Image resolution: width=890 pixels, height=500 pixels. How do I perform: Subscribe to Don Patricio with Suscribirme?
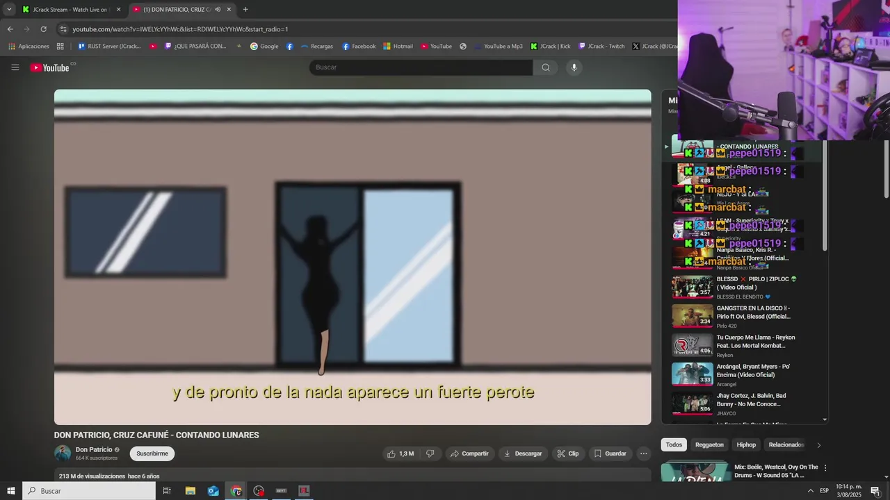tap(152, 453)
